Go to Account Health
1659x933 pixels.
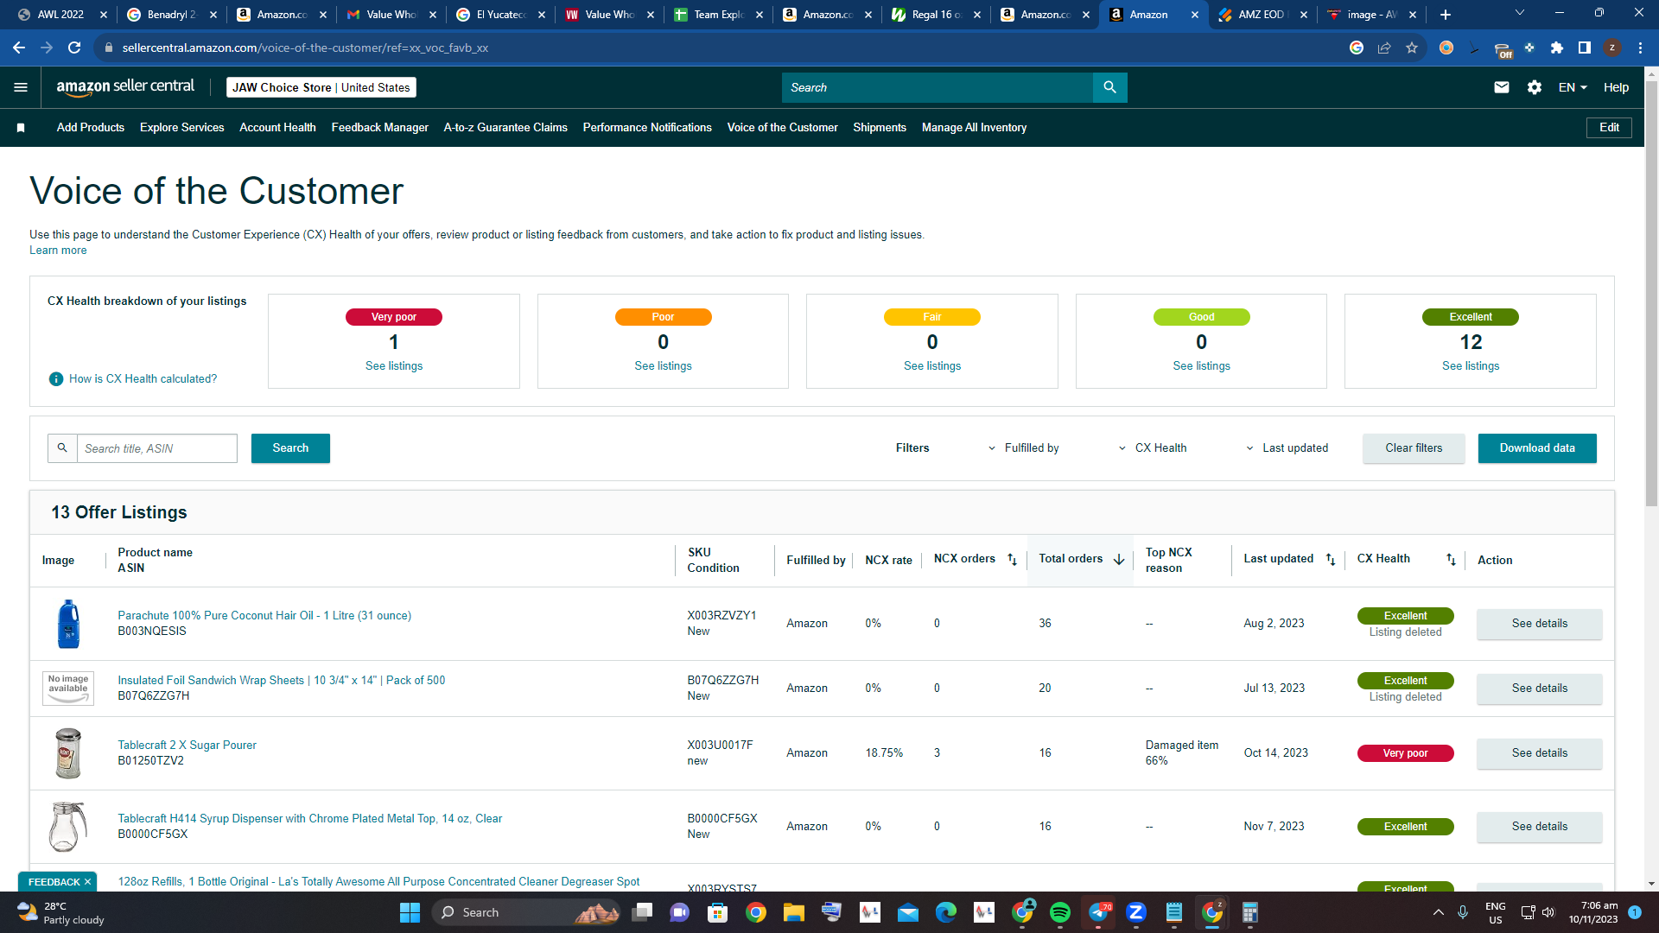tap(277, 128)
